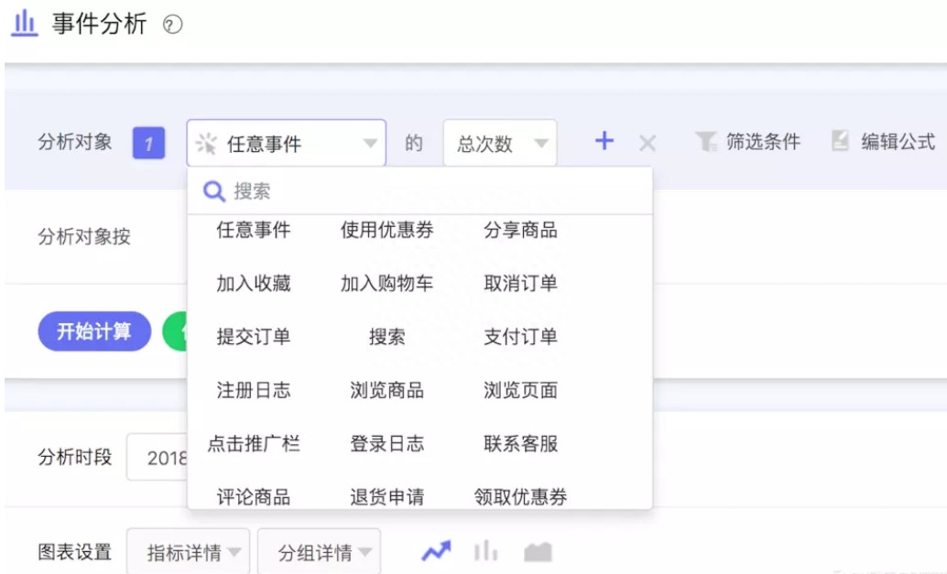
Task: Click the 搜索 search input field
Action: [420, 191]
